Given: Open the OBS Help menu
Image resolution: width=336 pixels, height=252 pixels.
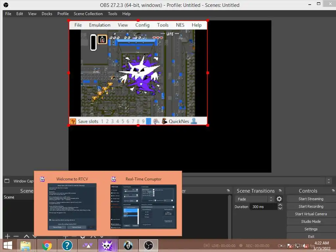Looking at the screenshot, I should [126, 13].
